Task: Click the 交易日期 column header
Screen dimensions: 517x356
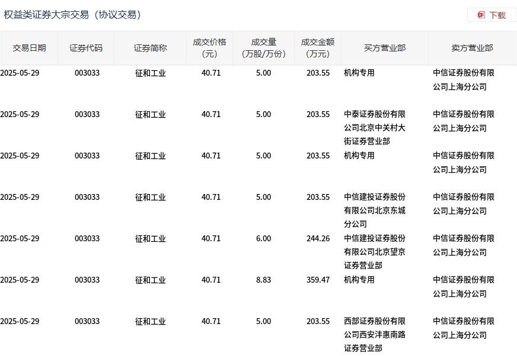Action: click(x=29, y=48)
